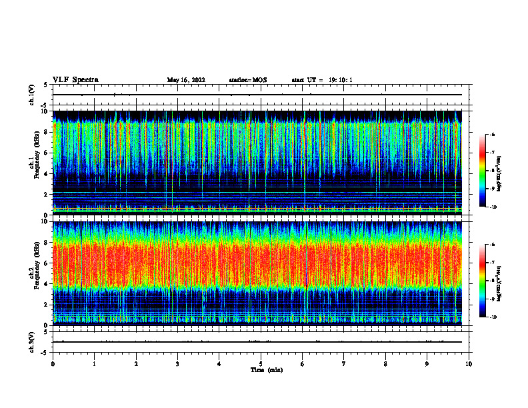528x408 pixels.
Task: Click the time axis tick label '8'
Action: 385,364
